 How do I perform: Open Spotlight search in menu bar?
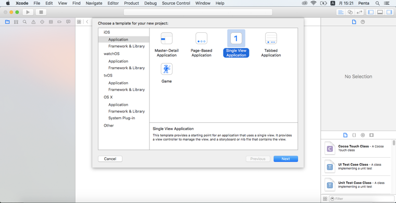pyautogui.click(x=378, y=3)
